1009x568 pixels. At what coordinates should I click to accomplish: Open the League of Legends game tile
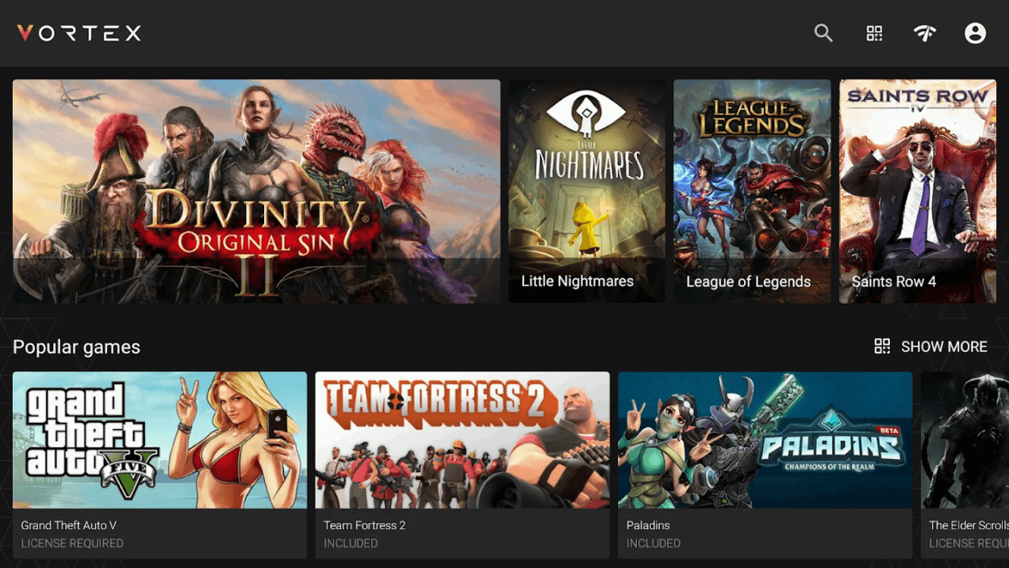tap(752, 191)
